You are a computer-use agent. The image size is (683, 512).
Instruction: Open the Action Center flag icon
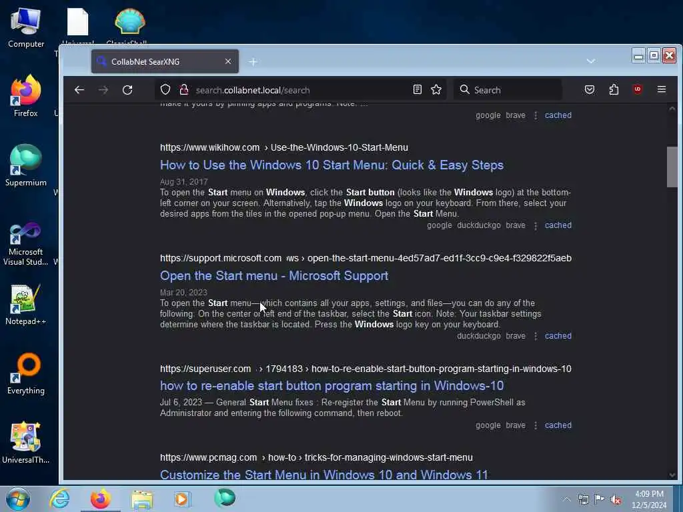coord(600,499)
